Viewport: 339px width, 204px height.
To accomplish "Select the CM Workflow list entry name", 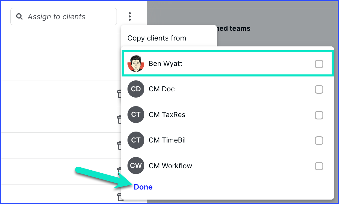I will pos(170,166).
